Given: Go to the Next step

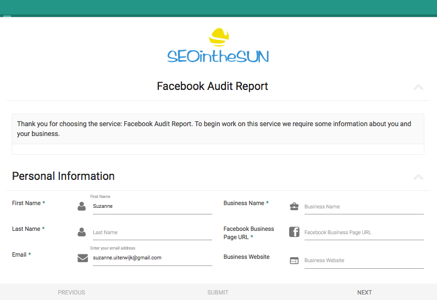Looking at the screenshot, I should click(x=364, y=292).
